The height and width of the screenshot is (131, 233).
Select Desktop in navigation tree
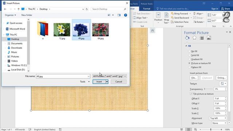point(15,39)
